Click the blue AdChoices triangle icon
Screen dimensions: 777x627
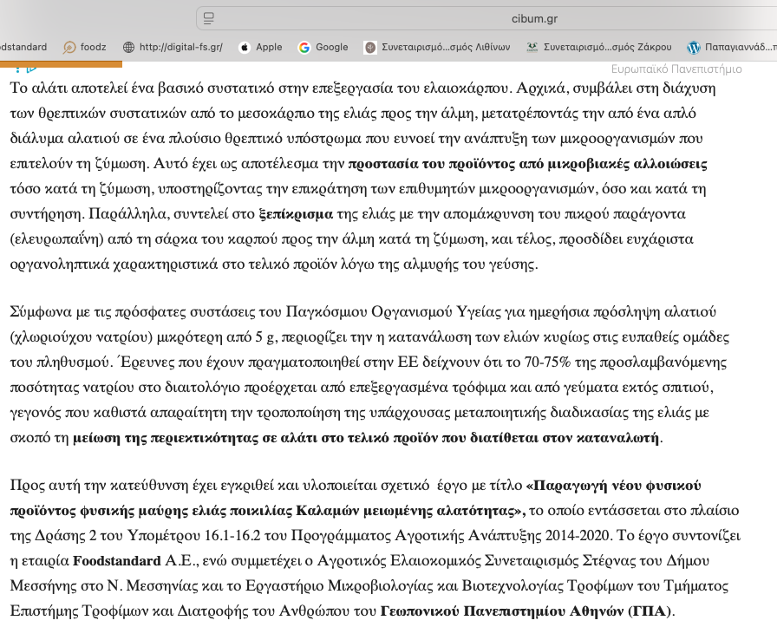point(32,68)
